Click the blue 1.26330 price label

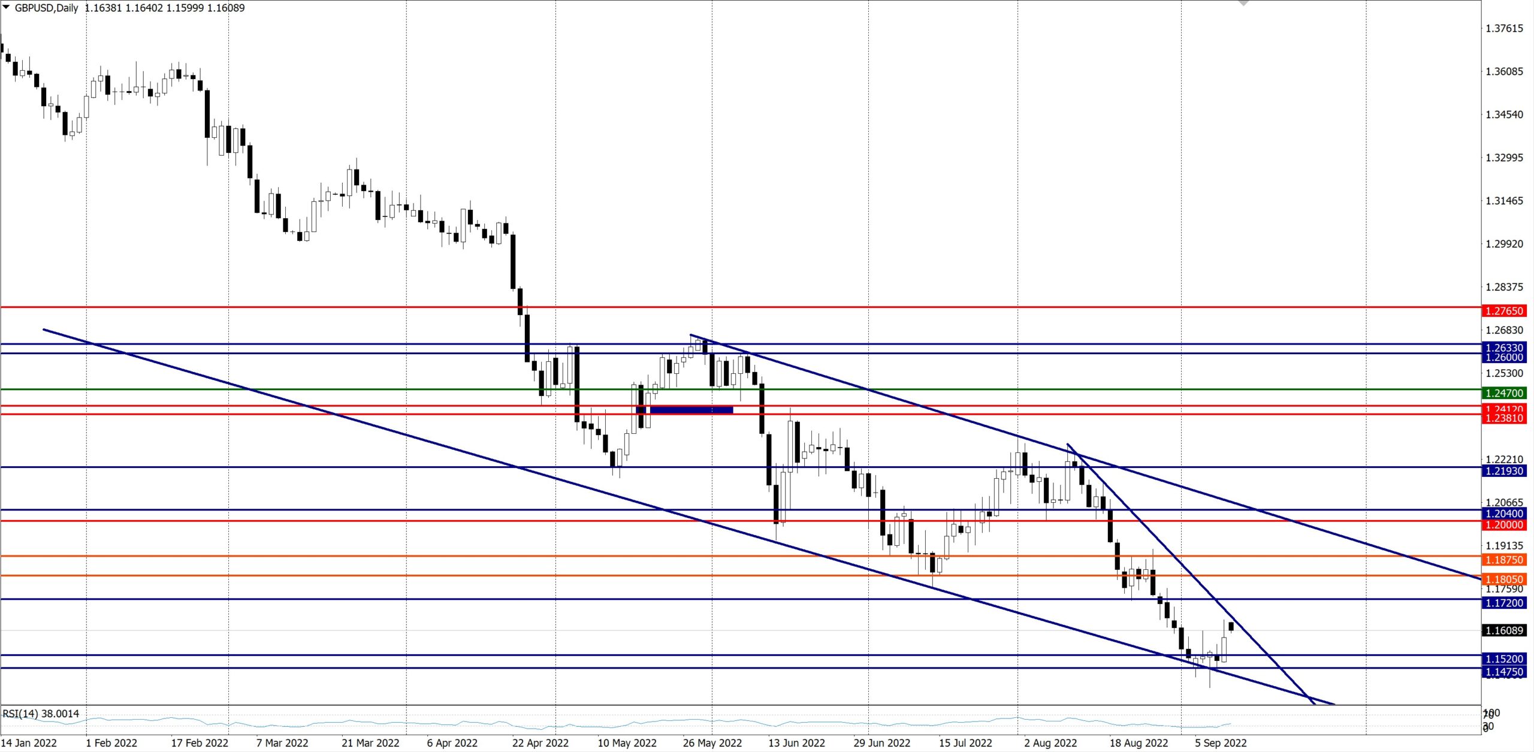(x=1503, y=348)
